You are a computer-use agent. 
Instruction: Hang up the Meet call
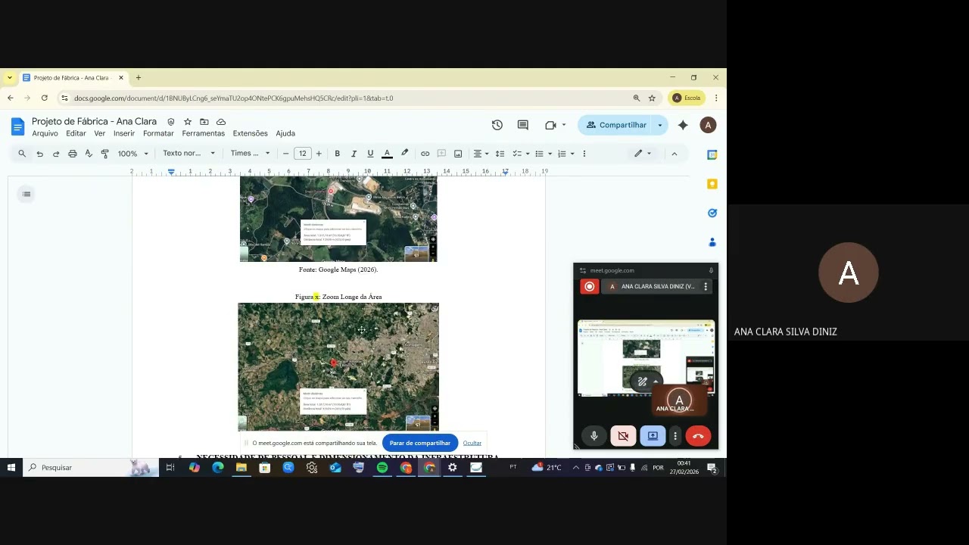(x=698, y=436)
